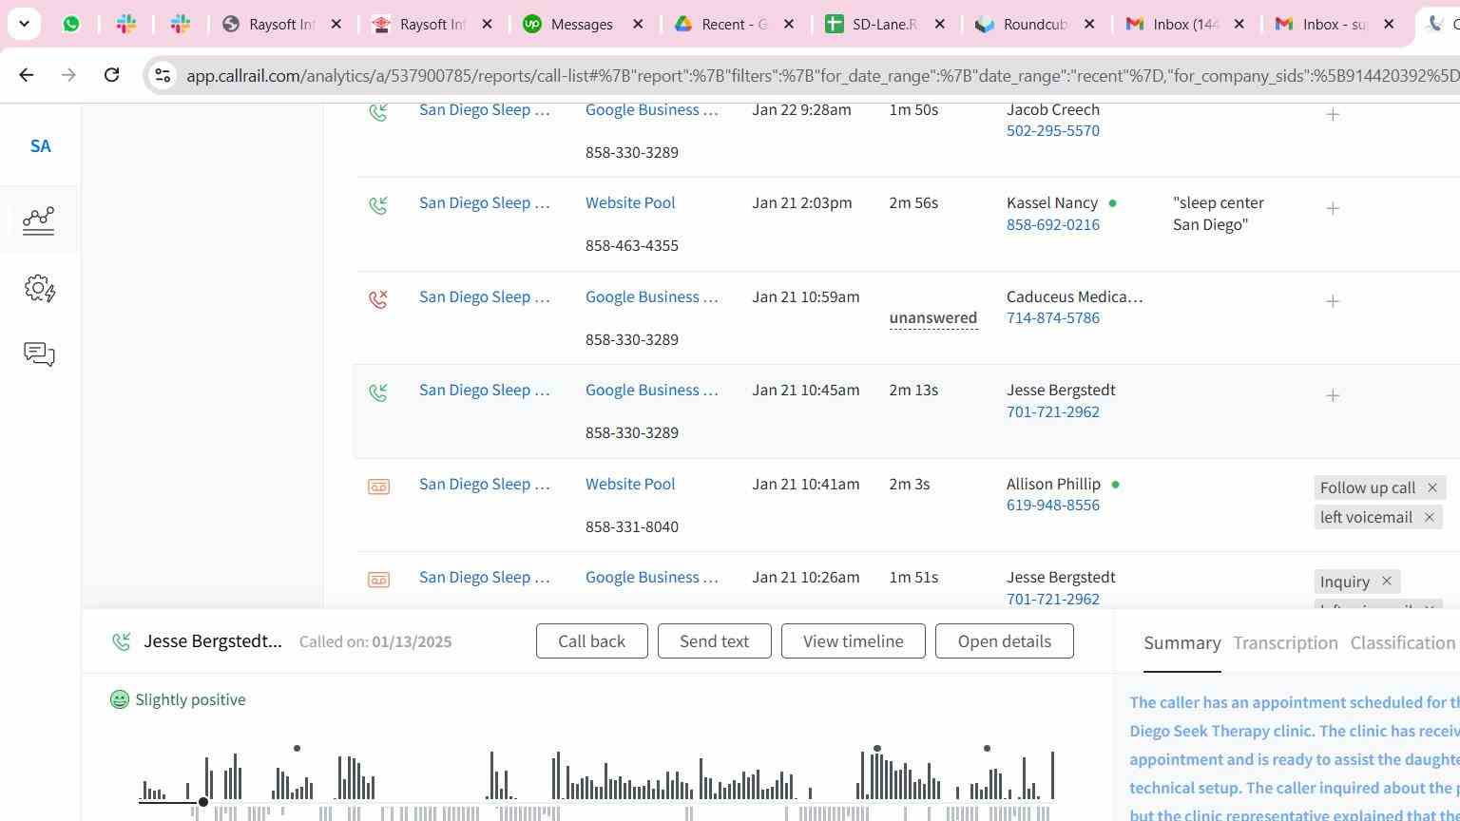Add a tag to Kassel Nancy call

[1333, 208]
